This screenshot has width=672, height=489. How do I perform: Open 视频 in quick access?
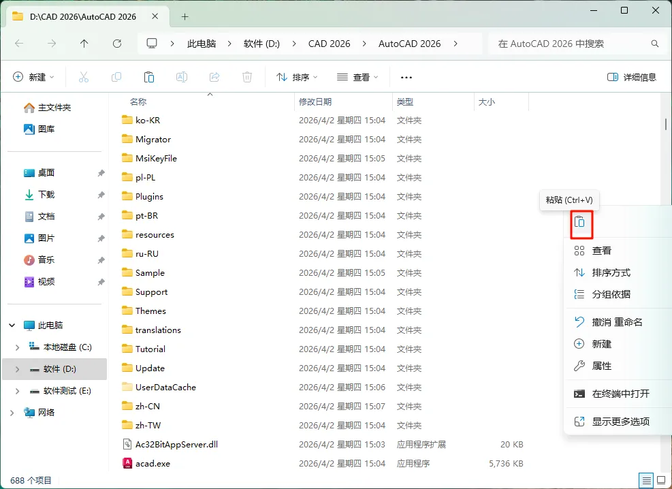(x=39, y=281)
